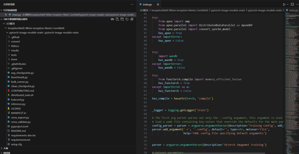This screenshot has width=299, height=154.
Task: Refresh the file explorer tree
Action: click(127, 19)
